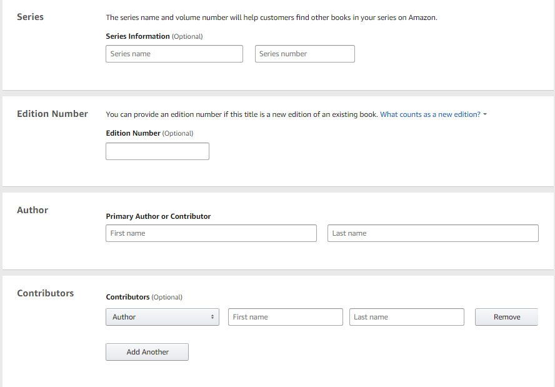Open the contributor role Author dropdown
Image resolution: width=555 pixels, height=387 pixels.
(162, 317)
